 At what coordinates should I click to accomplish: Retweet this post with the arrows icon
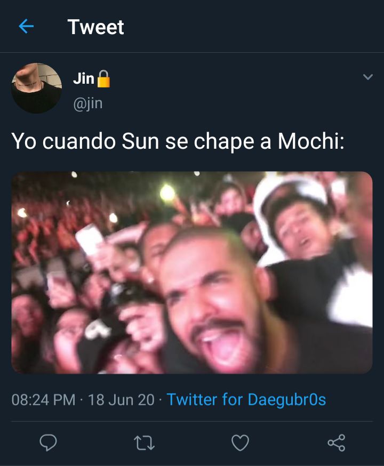[x=144, y=443]
